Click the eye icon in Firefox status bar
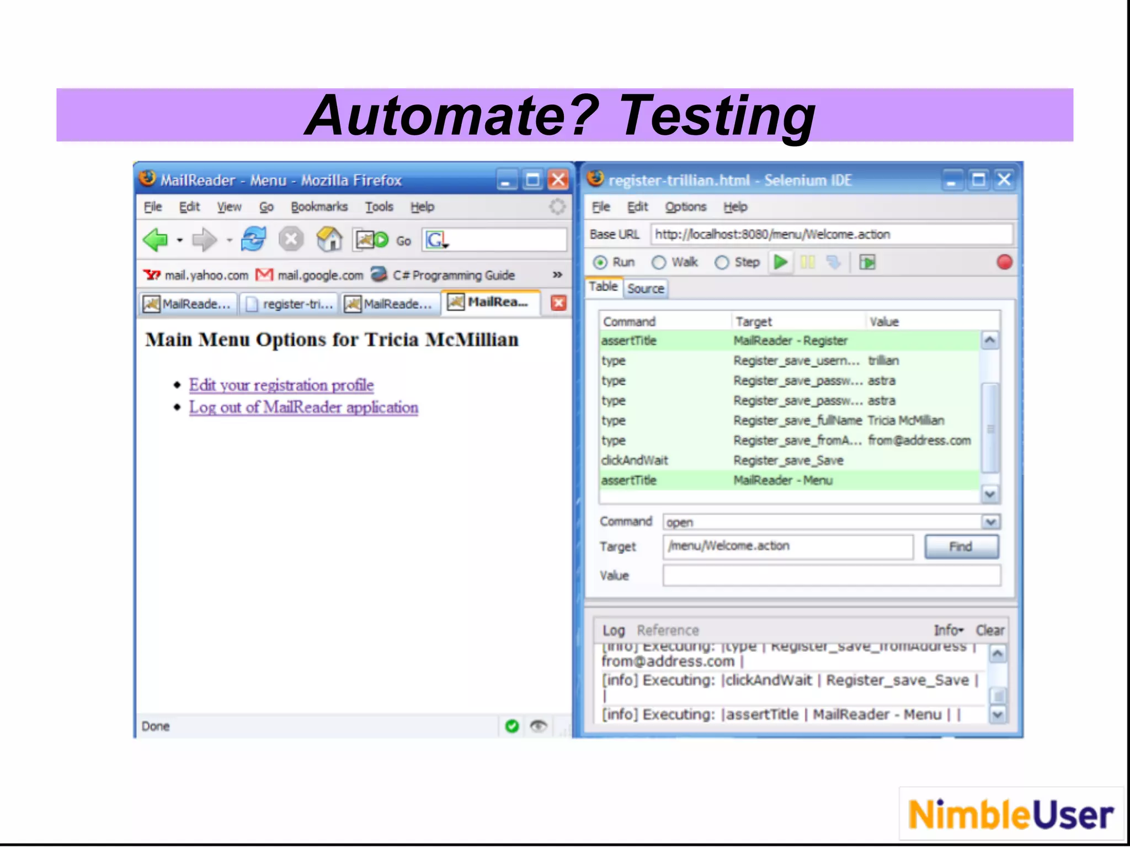The width and height of the screenshot is (1130, 848). 538,726
